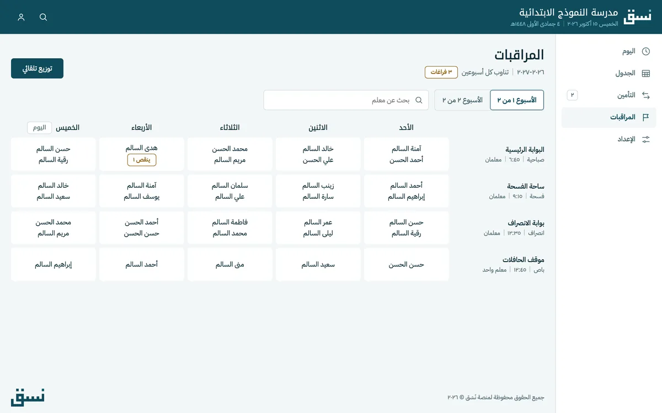The height and width of the screenshot is (413, 662).
Task: Open Sunday main gate card with آمنة السالم
Action: pyautogui.click(x=407, y=154)
